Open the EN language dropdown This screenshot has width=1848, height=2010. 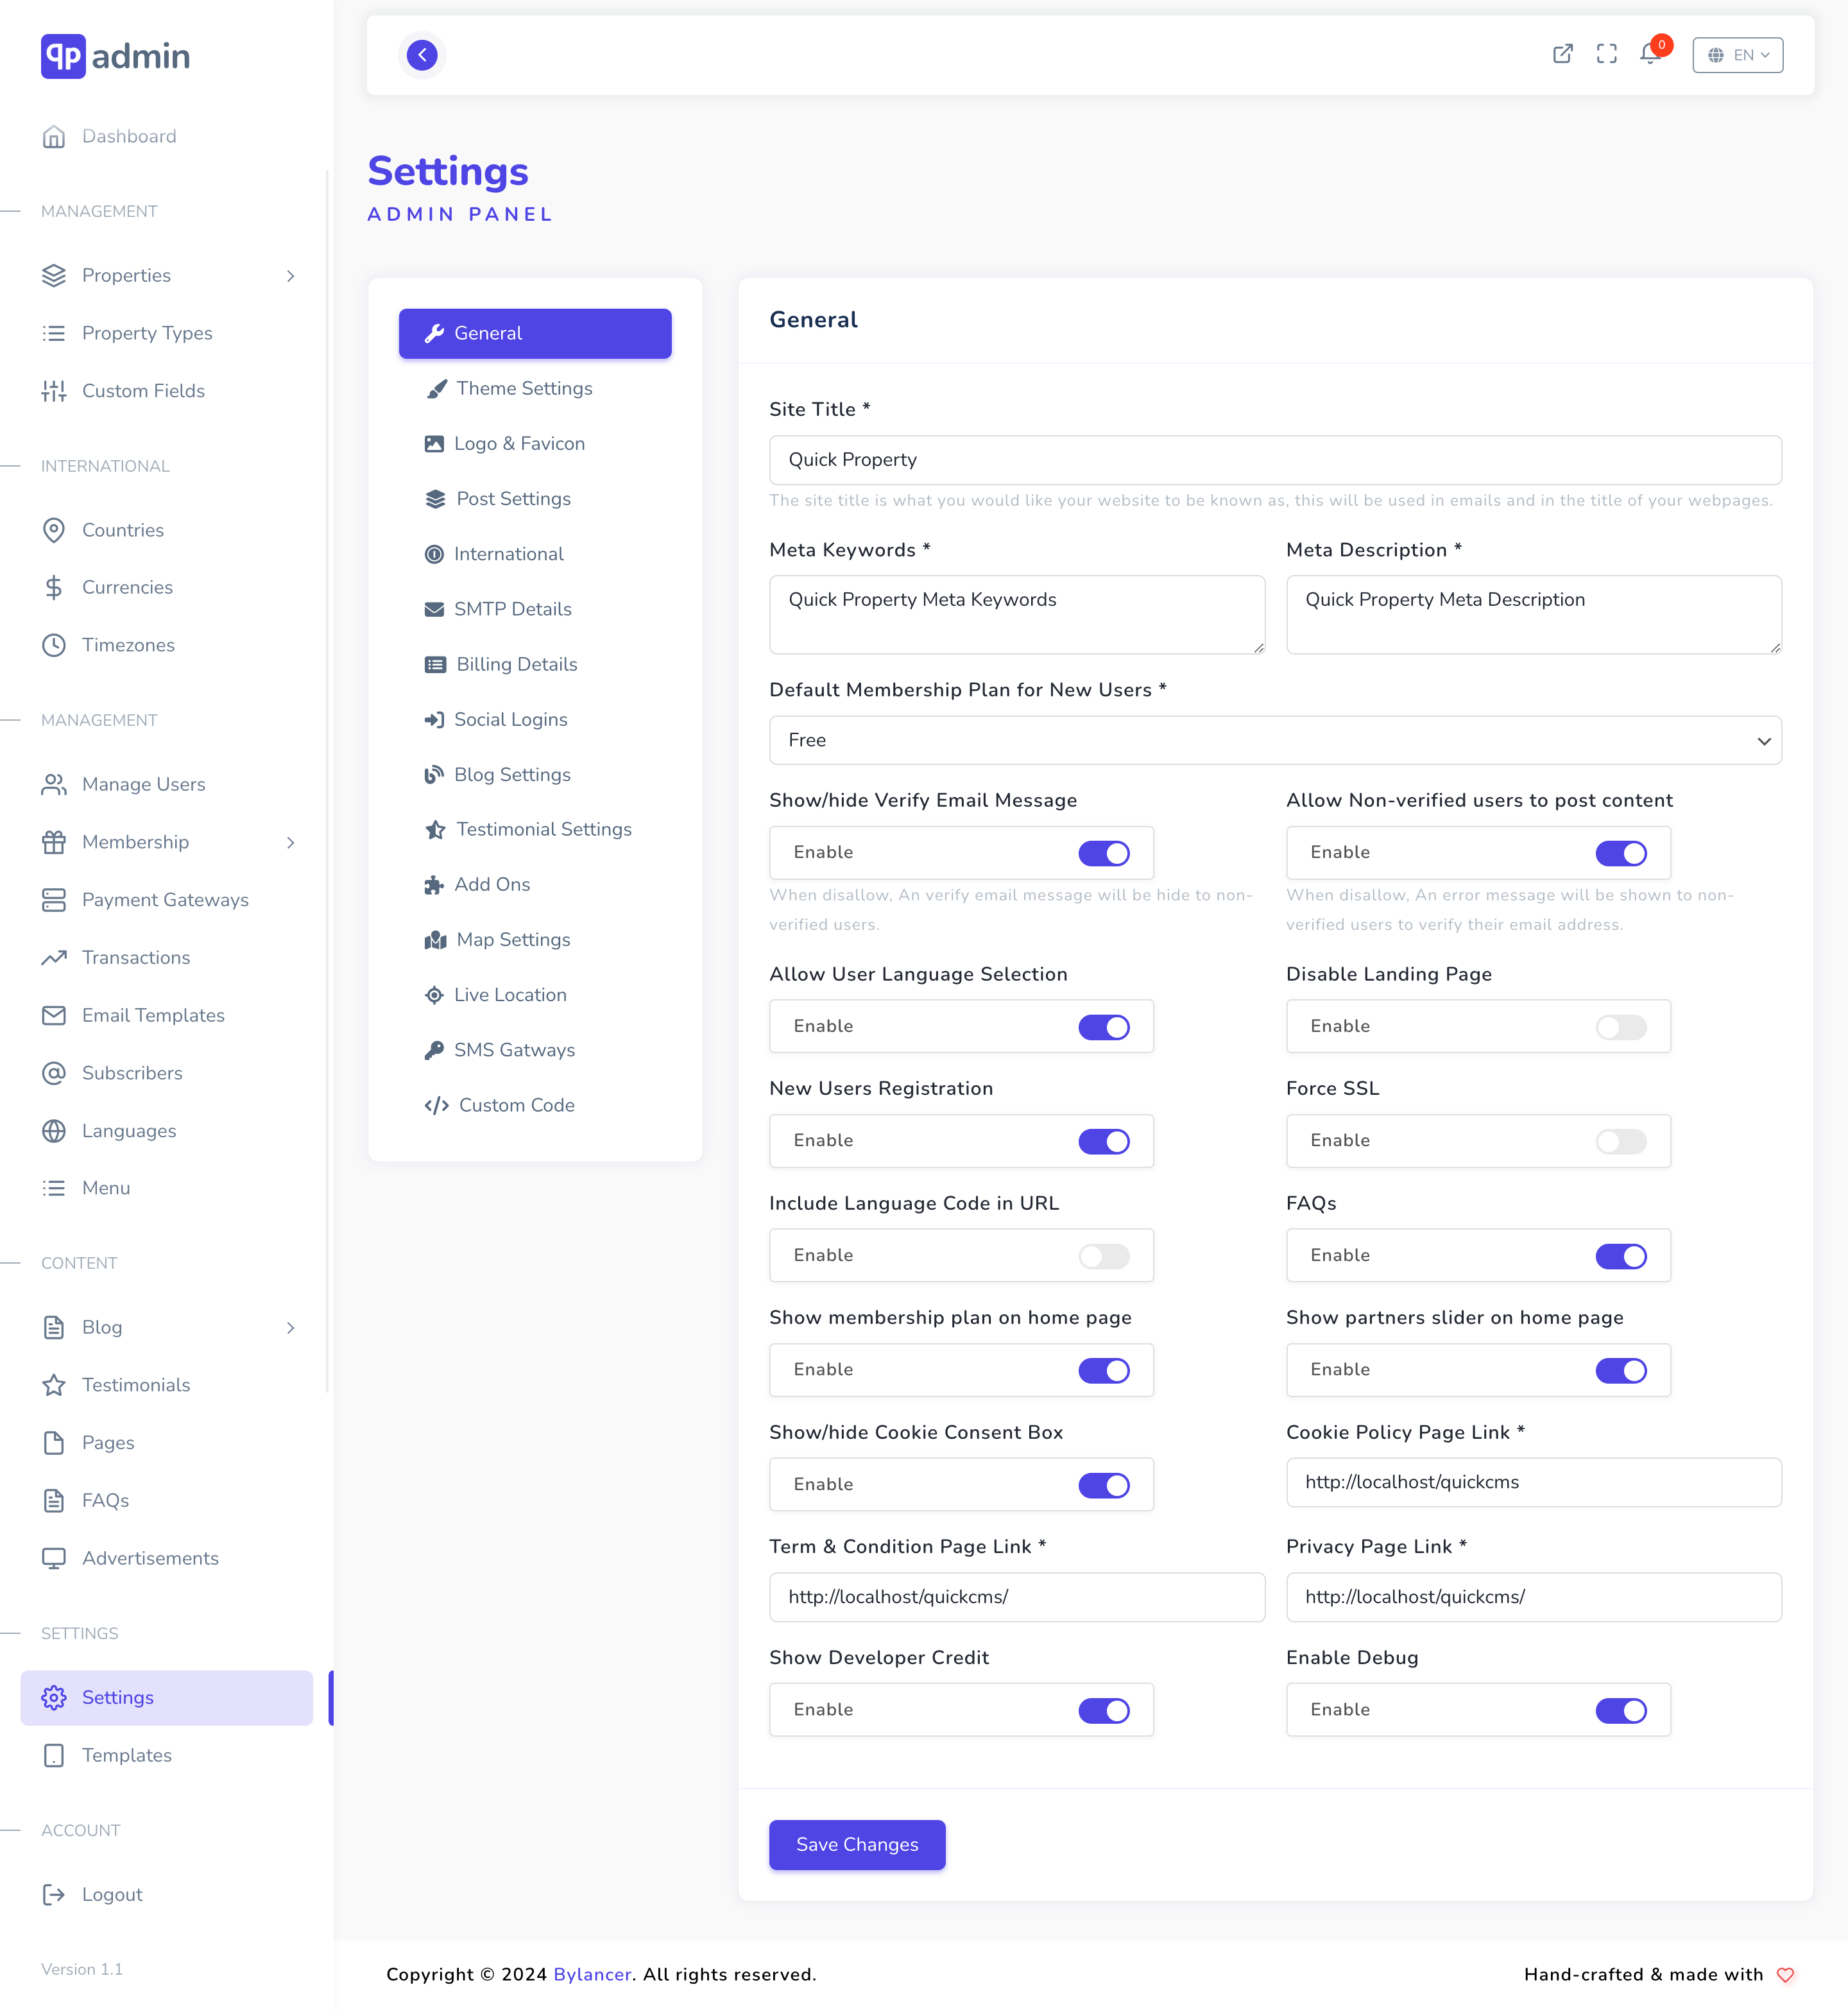click(x=1737, y=55)
